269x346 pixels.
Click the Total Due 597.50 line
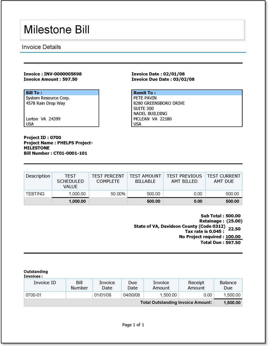tap(220, 242)
